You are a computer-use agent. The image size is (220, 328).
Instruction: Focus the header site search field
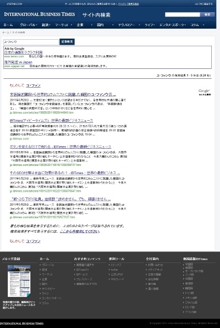click(183, 14)
